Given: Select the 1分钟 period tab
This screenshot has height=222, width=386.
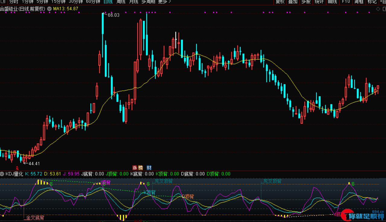Looking at the screenshot, I should coord(27,2).
